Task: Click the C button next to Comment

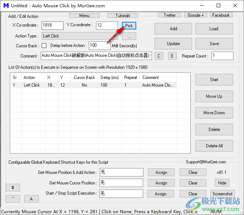Action: tap(159, 56)
